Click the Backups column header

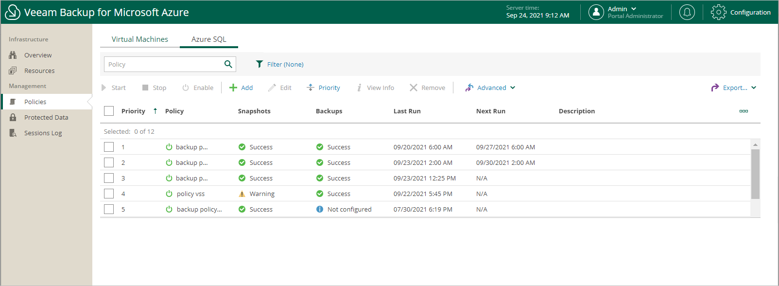point(329,111)
